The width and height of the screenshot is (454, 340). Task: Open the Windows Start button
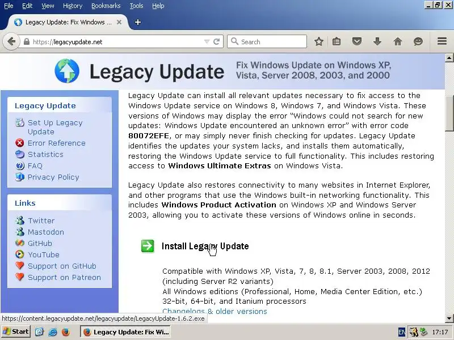click(x=16, y=331)
